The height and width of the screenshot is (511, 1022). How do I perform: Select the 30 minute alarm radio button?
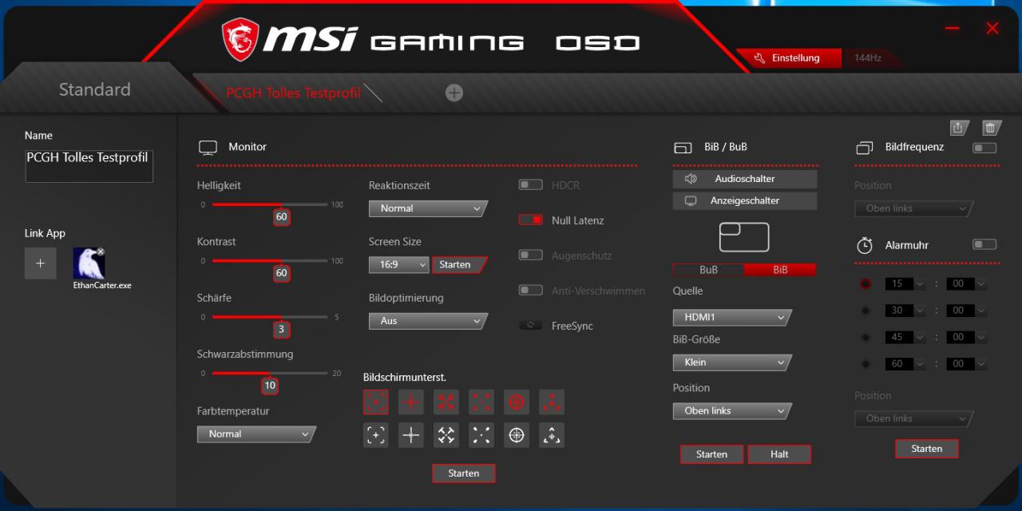[x=866, y=311]
